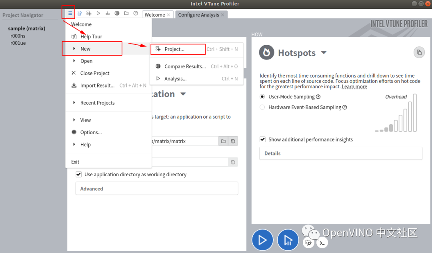Click the New Analysis play toolbar icon
This screenshot has width=432, height=253.
98,13
